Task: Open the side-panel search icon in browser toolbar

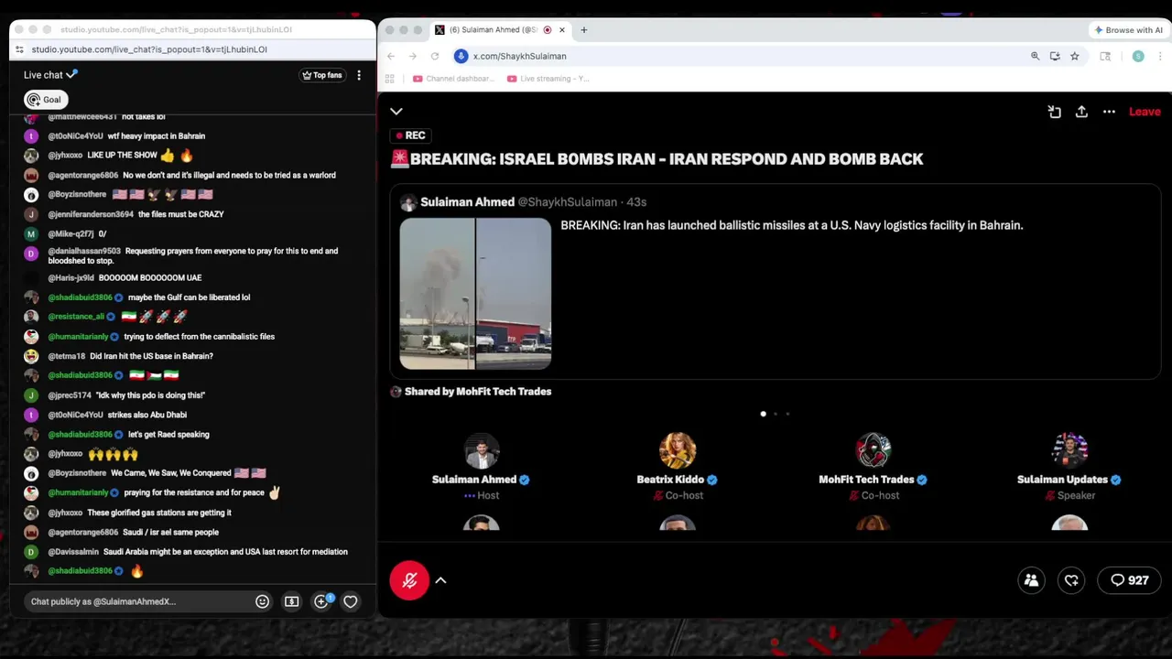Action: (x=1105, y=56)
